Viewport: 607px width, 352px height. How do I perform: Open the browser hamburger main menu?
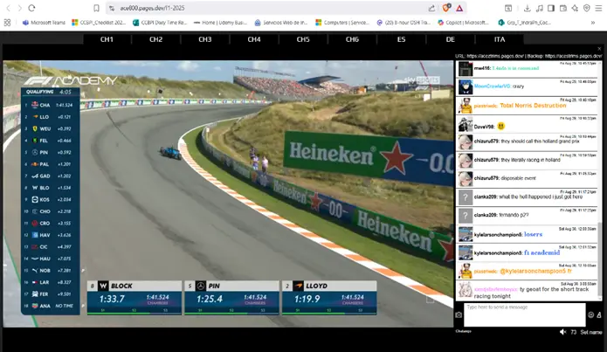[x=598, y=8]
